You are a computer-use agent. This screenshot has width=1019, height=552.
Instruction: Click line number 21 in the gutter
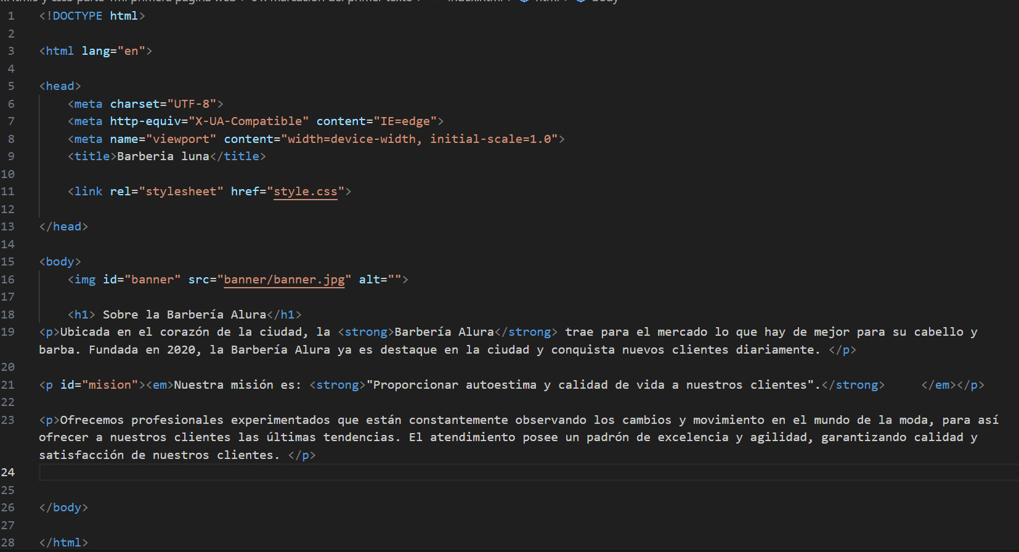7,385
